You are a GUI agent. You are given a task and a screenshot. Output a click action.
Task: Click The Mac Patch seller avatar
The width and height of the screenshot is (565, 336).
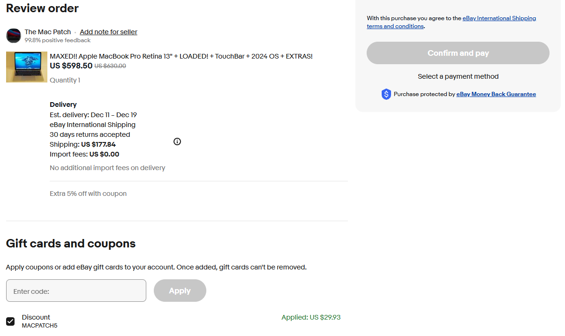(x=13, y=36)
